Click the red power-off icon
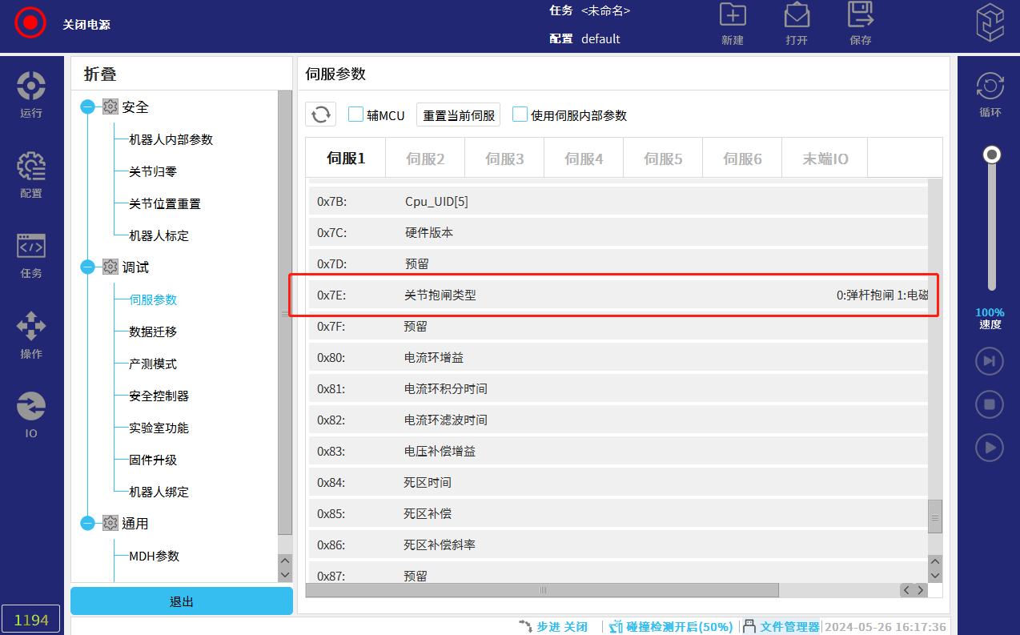1020x635 pixels. [x=30, y=22]
